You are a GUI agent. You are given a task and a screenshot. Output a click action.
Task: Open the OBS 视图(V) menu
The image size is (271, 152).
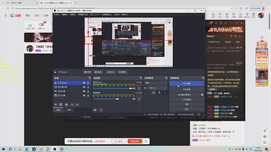click(x=73, y=15)
